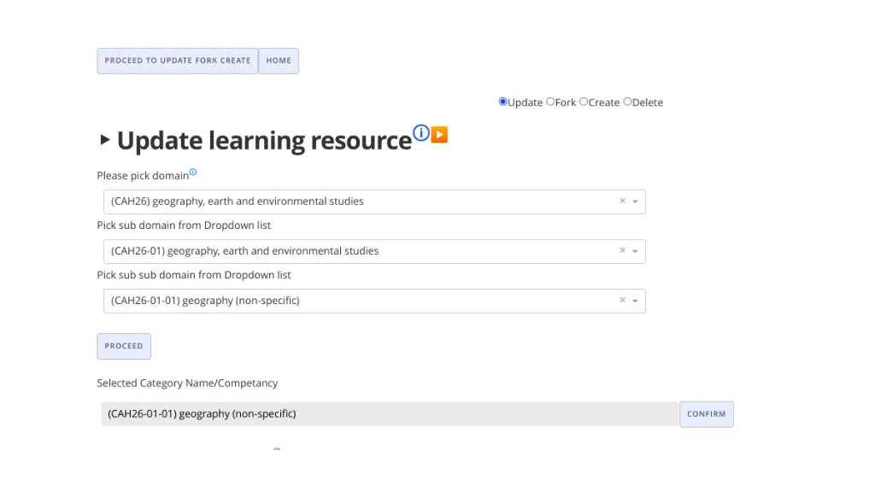Click 'Pick sub domain from Dropdown list' label
The width and height of the screenshot is (875, 492).
click(x=184, y=225)
